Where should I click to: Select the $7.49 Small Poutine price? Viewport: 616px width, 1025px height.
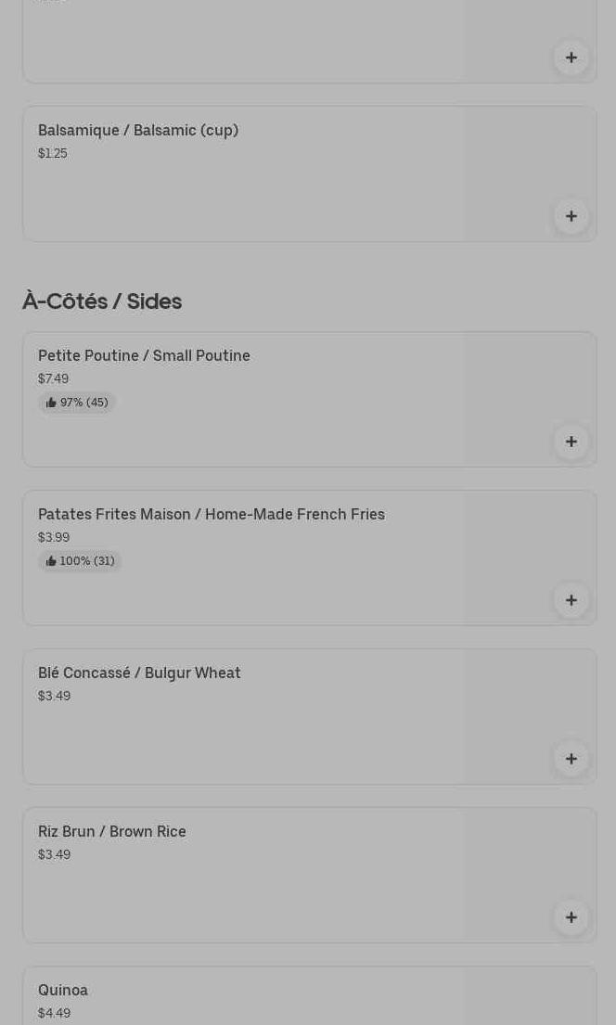click(x=53, y=378)
